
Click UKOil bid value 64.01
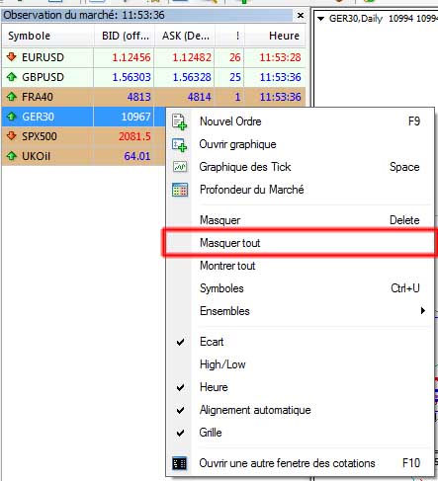(137, 156)
